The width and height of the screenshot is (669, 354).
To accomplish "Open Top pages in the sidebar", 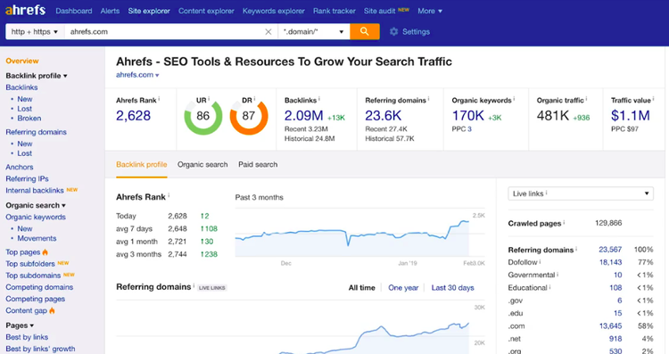I will (x=23, y=252).
